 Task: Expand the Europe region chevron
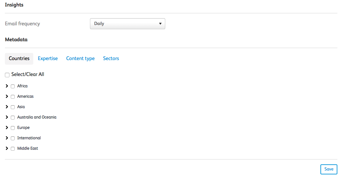pos(7,128)
